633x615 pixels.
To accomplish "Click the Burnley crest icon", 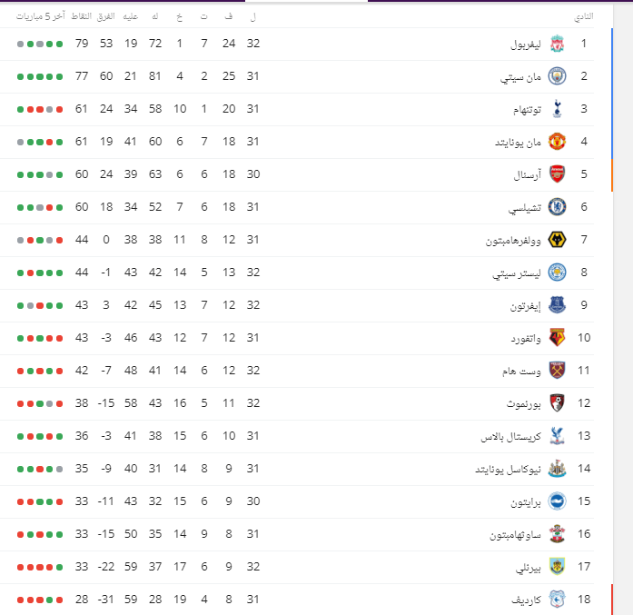I will point(557,567).
